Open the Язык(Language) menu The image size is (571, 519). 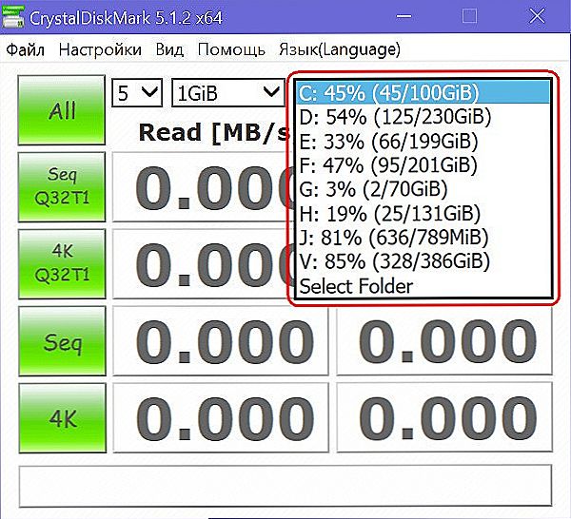[x=340, y=49]
